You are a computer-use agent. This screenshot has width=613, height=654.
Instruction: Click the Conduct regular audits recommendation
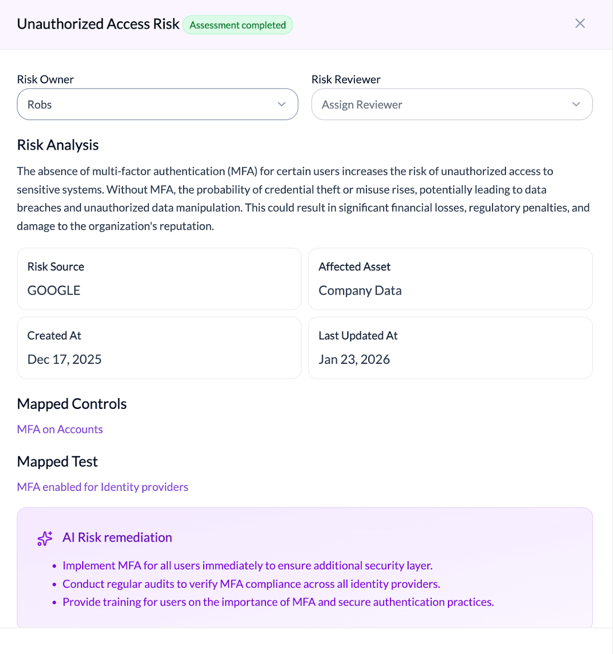pos(251,584)
